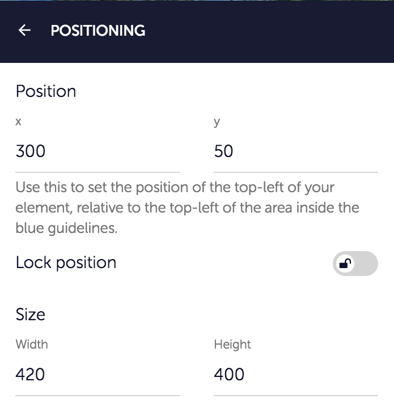The image size is (394, 403).
Task: Click the small y label
Action: pyautogui.click(x=217, y=122)
